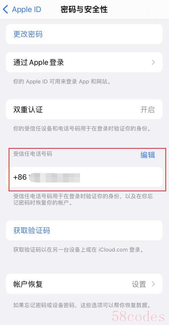169x325 pixels.
Task: Tap the 帐户恢复 footer explanation text
Action: coord(82,305)
